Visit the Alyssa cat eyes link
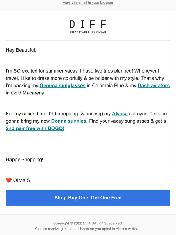Image resolution: width=176 pixels, height=235 pixels. pyautogui.click(x=120, y=114)
